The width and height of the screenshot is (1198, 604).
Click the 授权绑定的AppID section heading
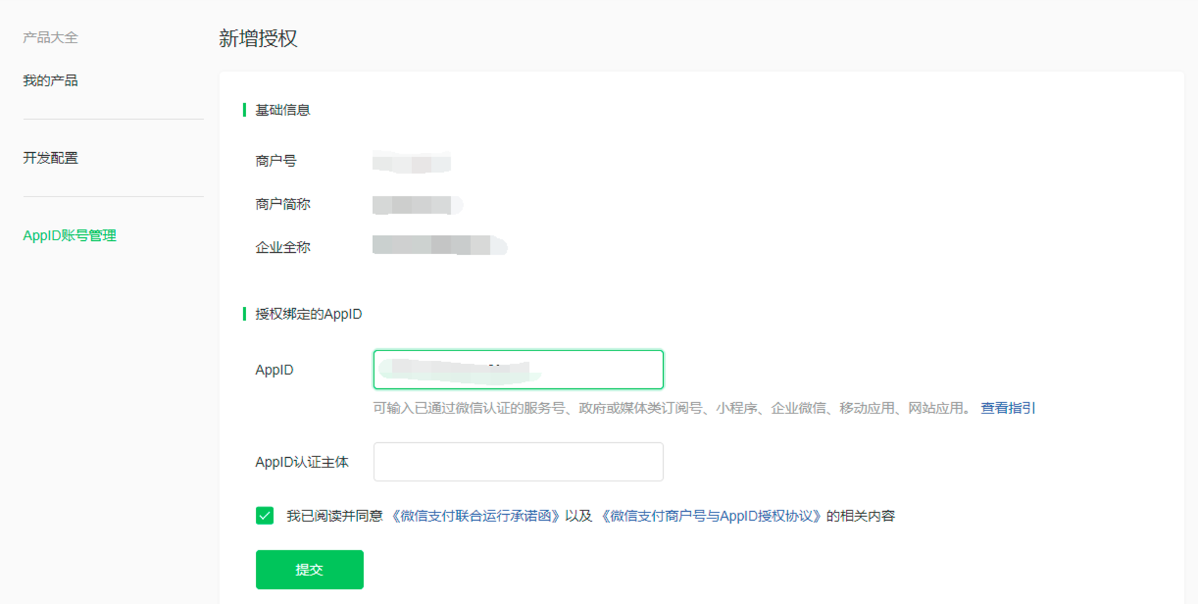[x=308, y=314]
